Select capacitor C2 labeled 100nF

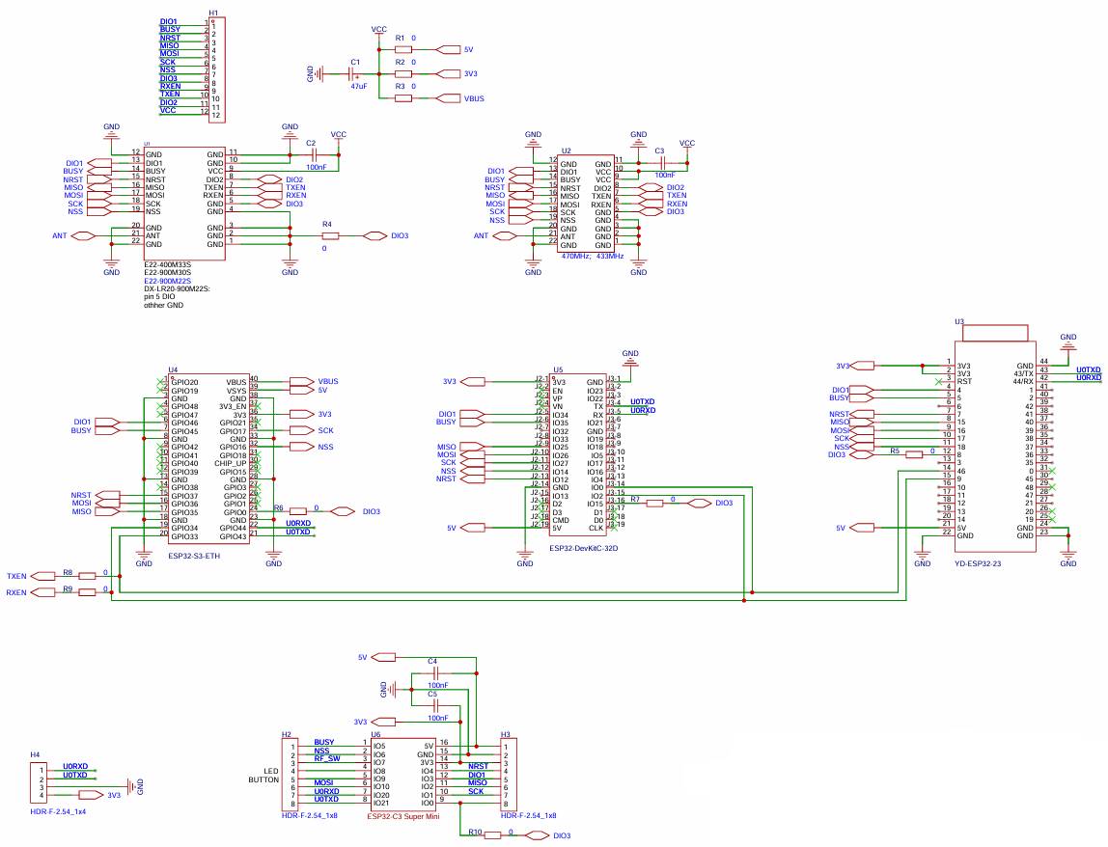point(311,154)
